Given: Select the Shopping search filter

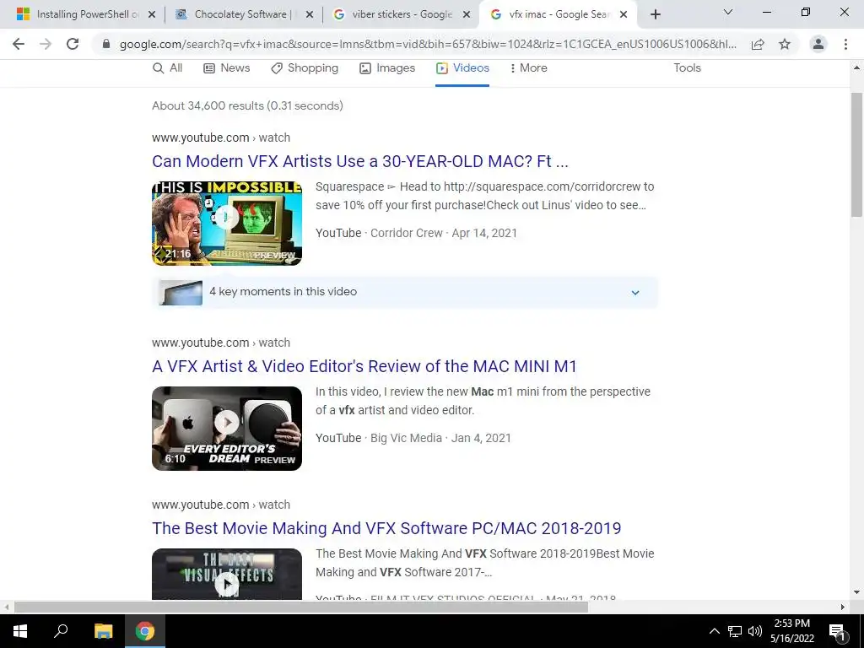Looking at the screenshot, I should coord(305,67).
